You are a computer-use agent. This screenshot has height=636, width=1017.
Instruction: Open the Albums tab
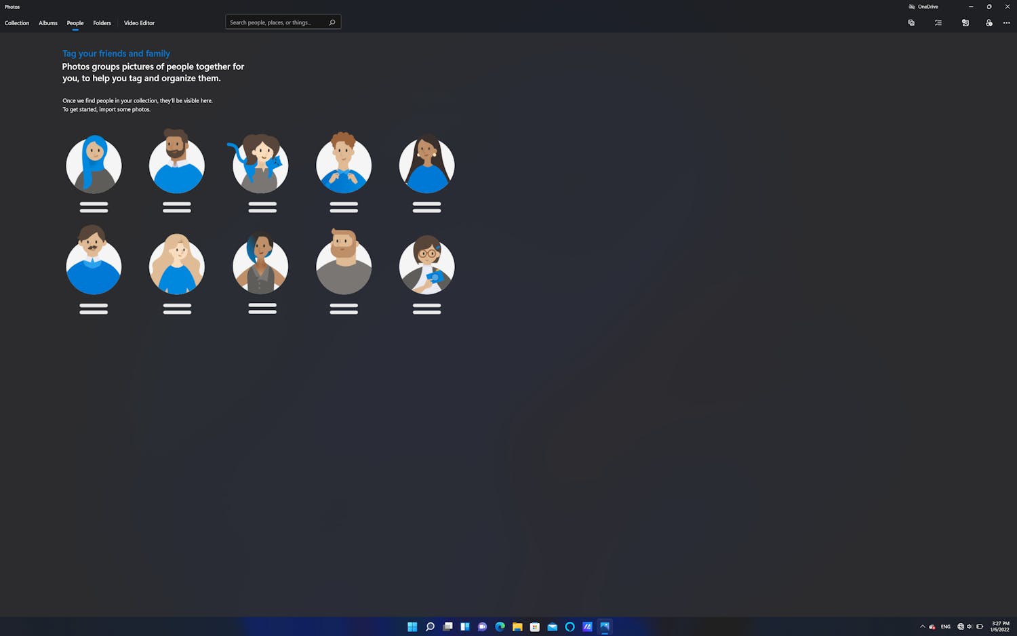[48, 23]
